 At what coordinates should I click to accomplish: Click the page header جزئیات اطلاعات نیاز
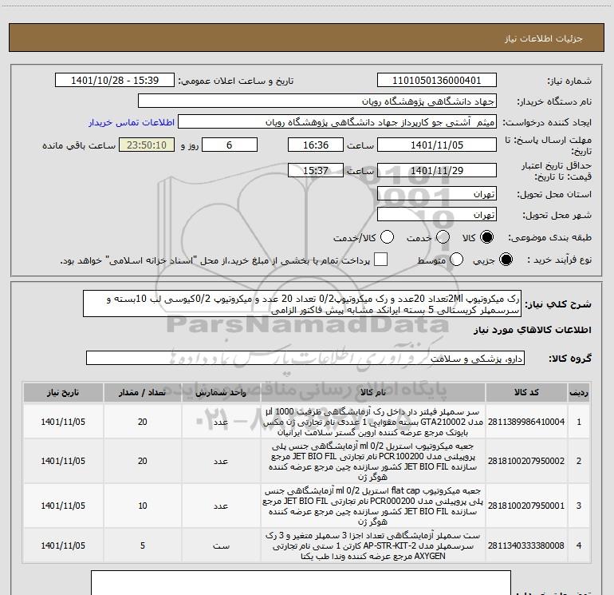pyautogui.click(x=544, y=38)
